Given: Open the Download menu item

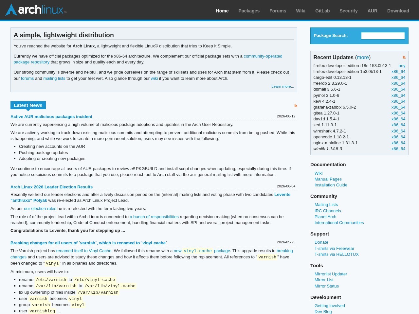Looking at the screenshot, I should (x=398, y=11).
